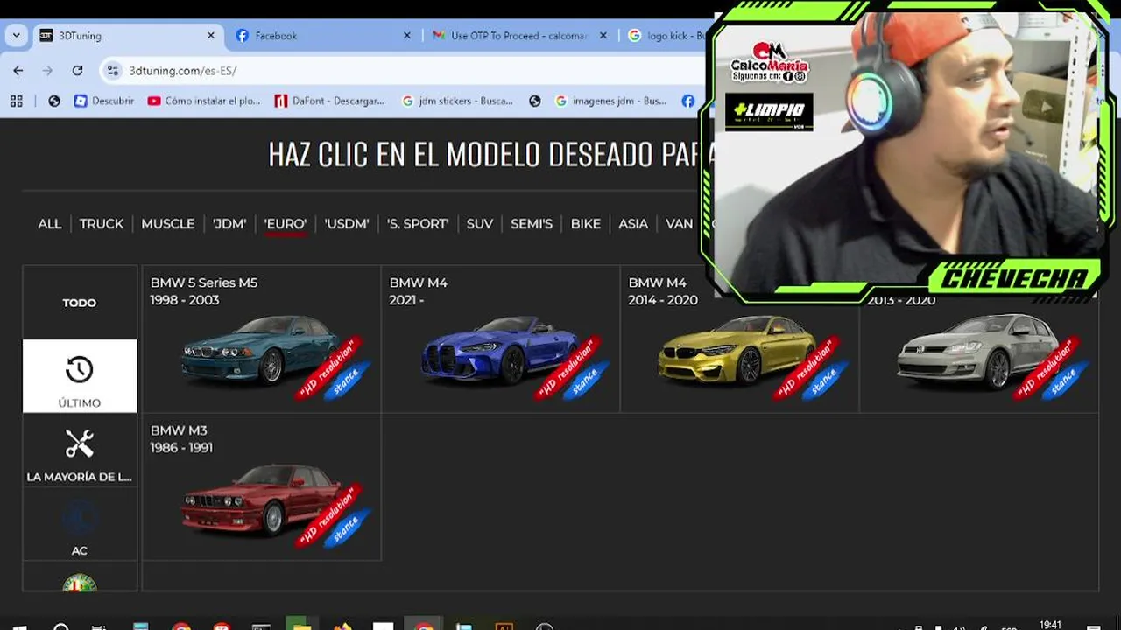This screenshot has width=1121, height=630.
Task: Open the red BMW M3 1986-1991 car
Action: (261, 486)
